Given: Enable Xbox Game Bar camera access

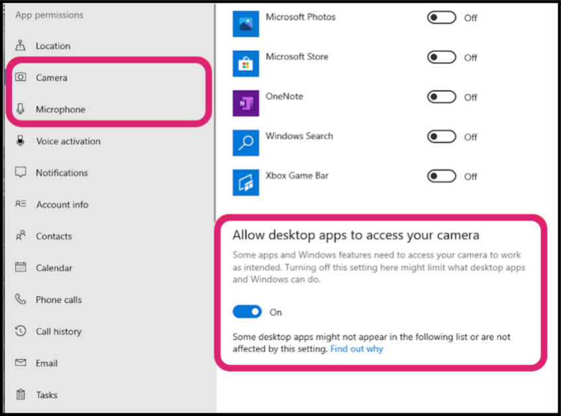Looking at the screenshot, I should coord(442,176).
